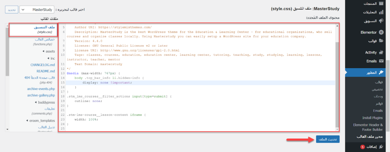The width and height of the screenshot is (390, 152).
Task: Open Install Plugins submenu item
Action: tap(372, 118)
